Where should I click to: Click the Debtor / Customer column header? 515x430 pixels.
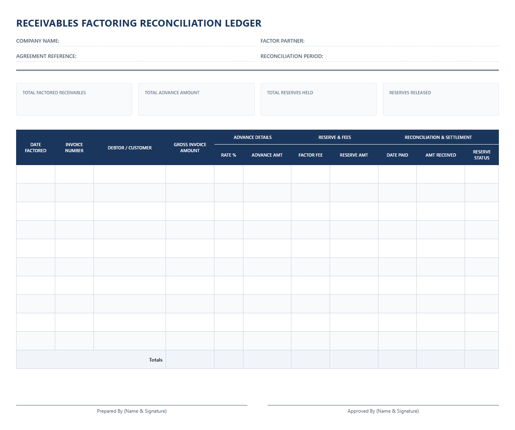click(130, 147)
